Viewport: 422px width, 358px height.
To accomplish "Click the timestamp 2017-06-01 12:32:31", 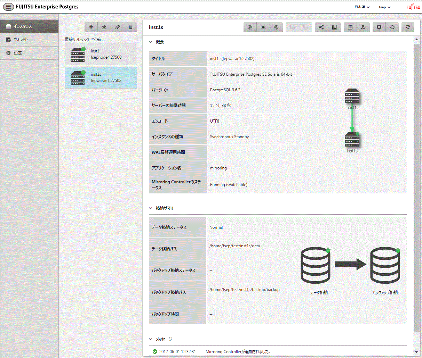I will pos(177,352).
